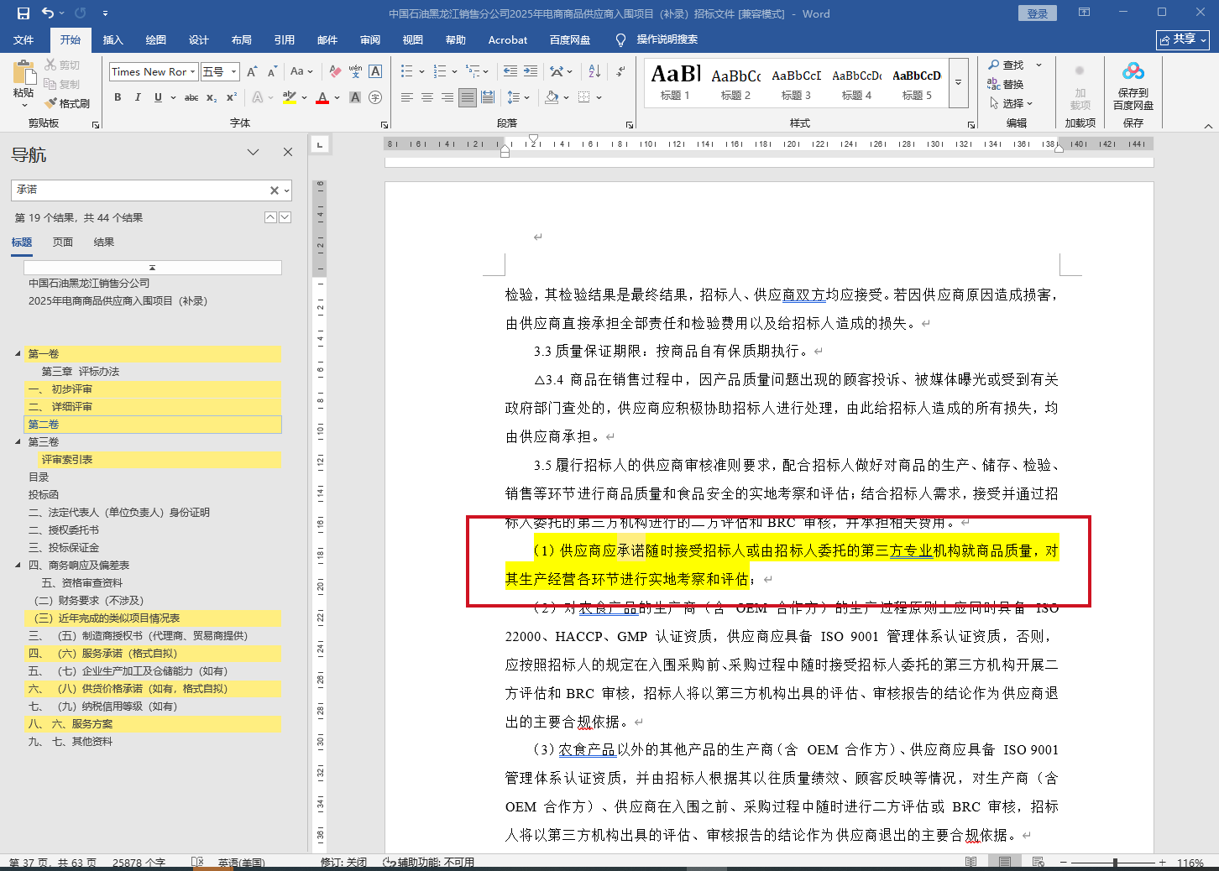Switch to the 审阅 (Review) ribbon tab

coord(370,39)
